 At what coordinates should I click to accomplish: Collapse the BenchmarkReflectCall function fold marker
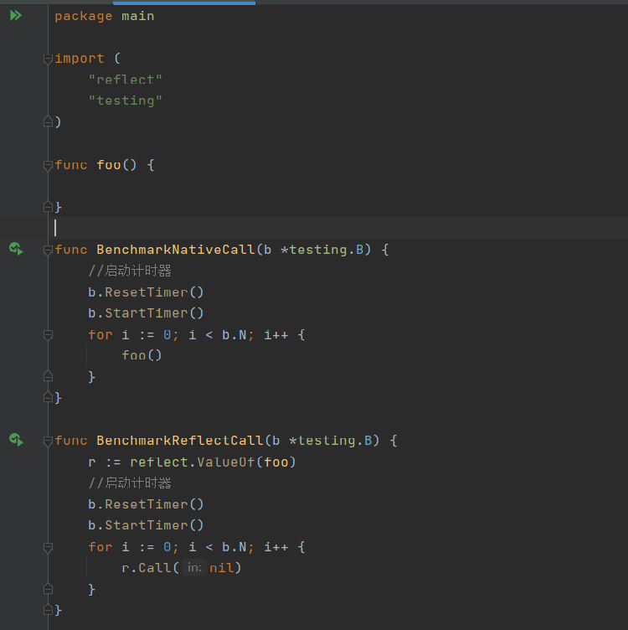[x=48, y=441]
